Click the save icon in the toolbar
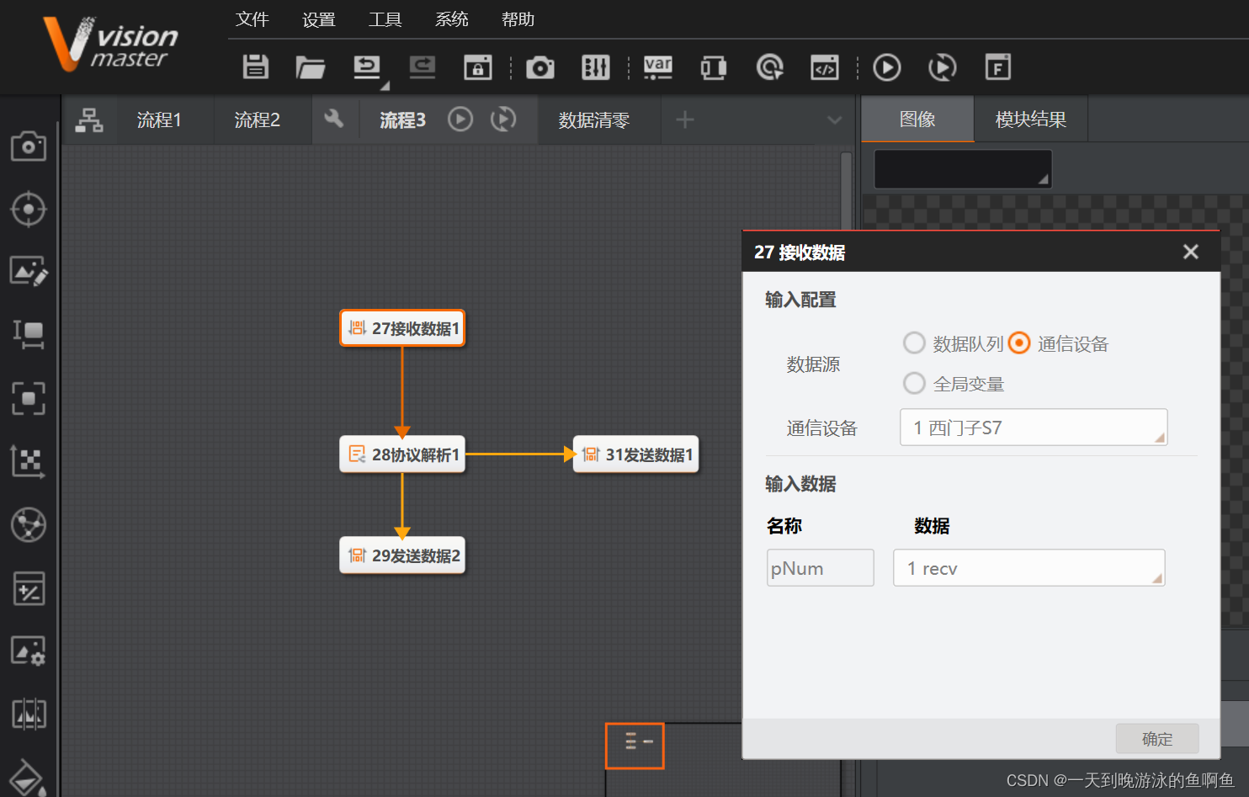The height and width of the screenshot is (797, 1249). coord(255,67)
